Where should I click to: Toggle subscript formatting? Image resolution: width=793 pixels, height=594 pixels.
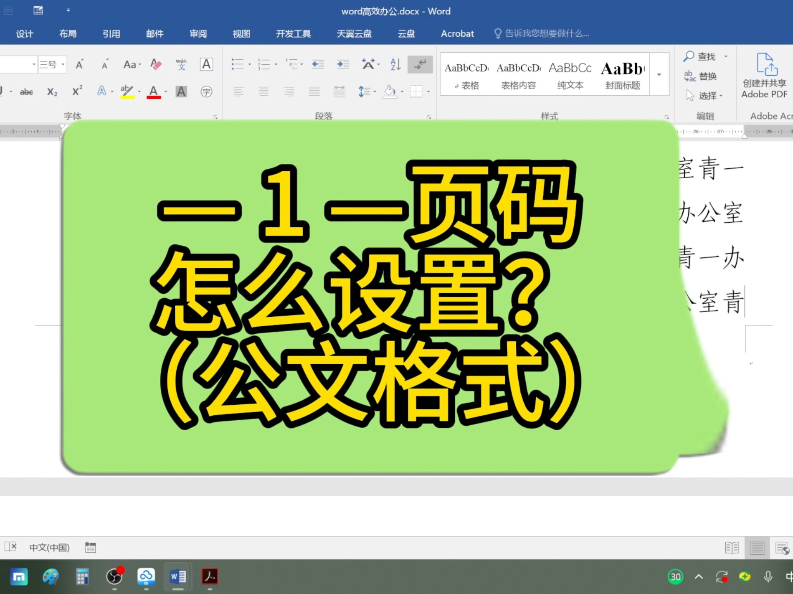pos(52,92)
